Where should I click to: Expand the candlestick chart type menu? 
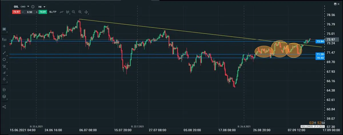pos(68,12)
